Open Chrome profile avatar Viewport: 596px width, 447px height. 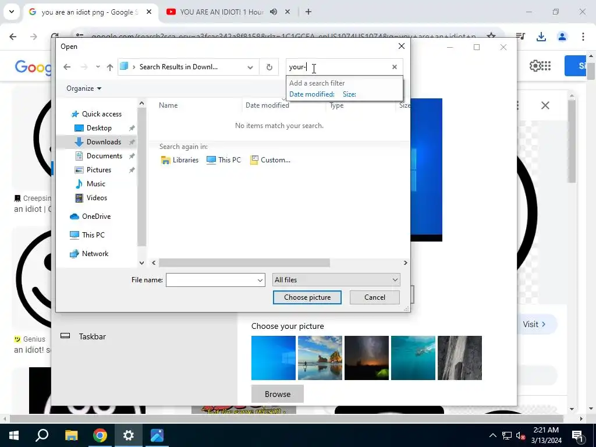point(562,37)
